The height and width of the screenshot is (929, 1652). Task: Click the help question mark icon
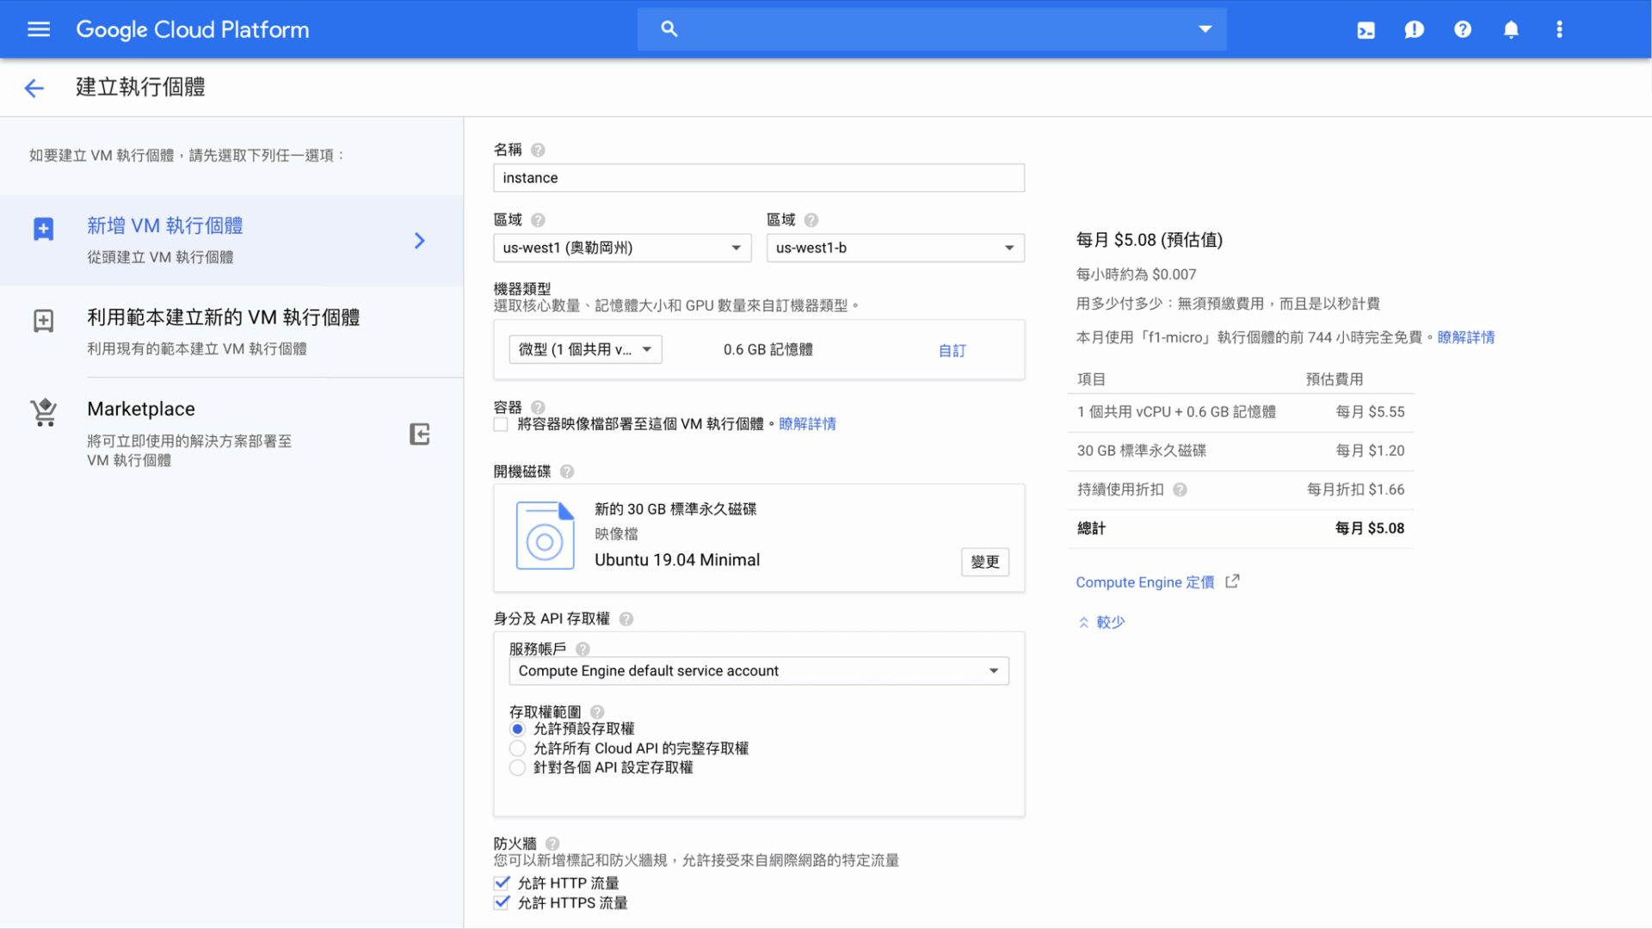tap(1463, 29)
